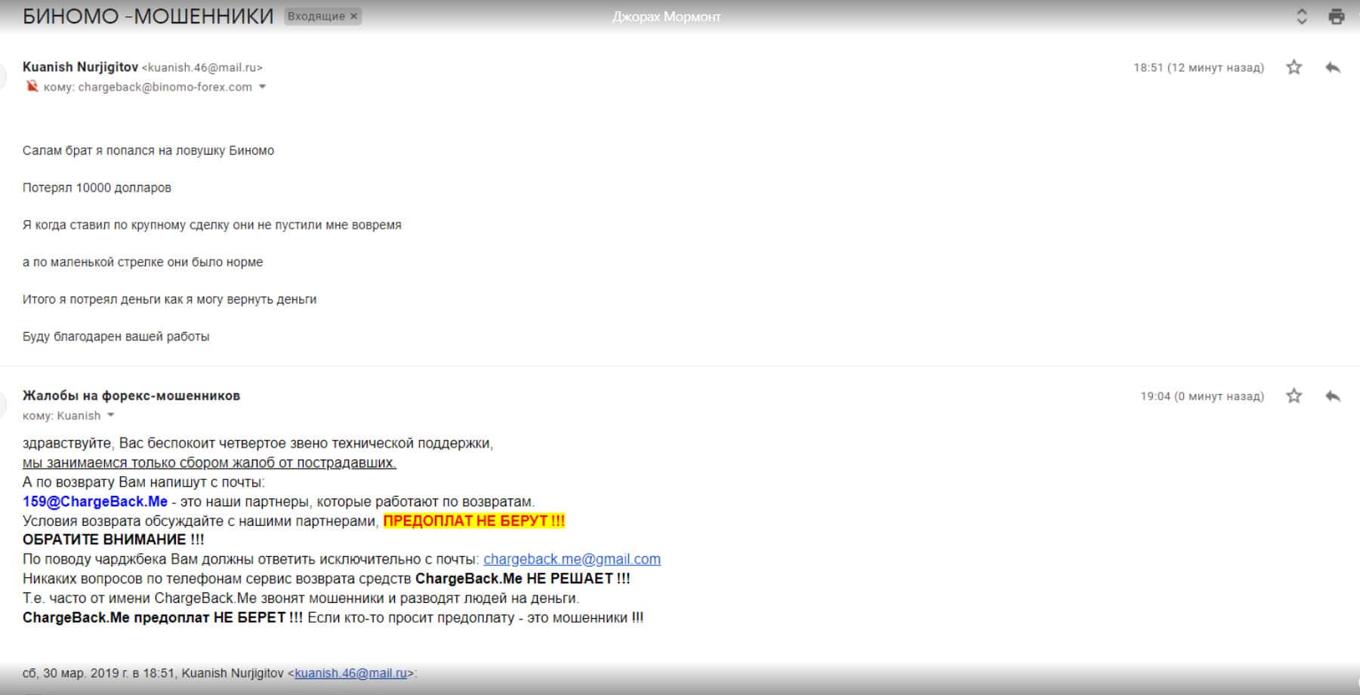Click the line Салам брат я попался на ловушку Биномо
The height and width of the screenshot is (695, 1360).
click(148, 150)
